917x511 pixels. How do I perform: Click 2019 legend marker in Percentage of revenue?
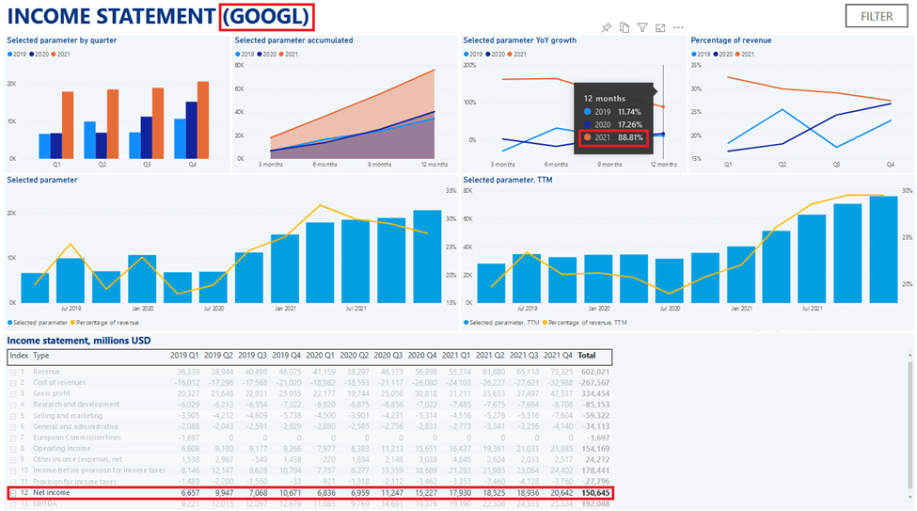pos(694,55)
